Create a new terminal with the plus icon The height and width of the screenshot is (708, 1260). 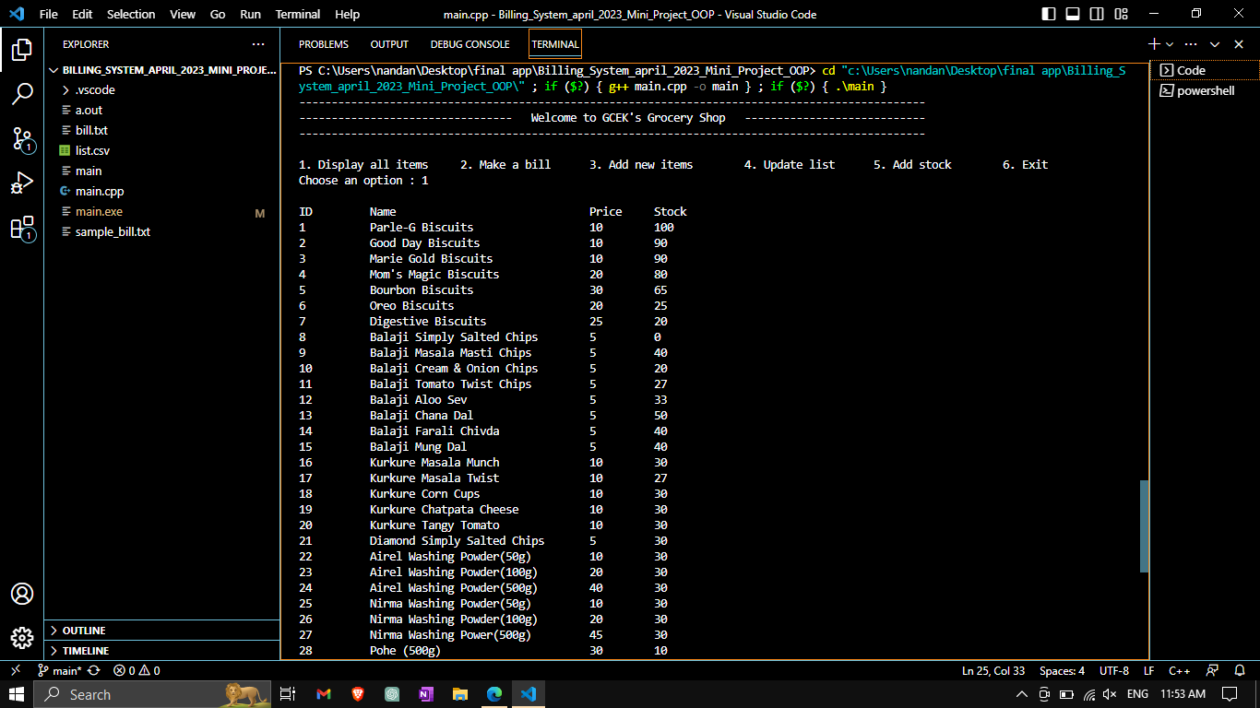point(1152,43)
